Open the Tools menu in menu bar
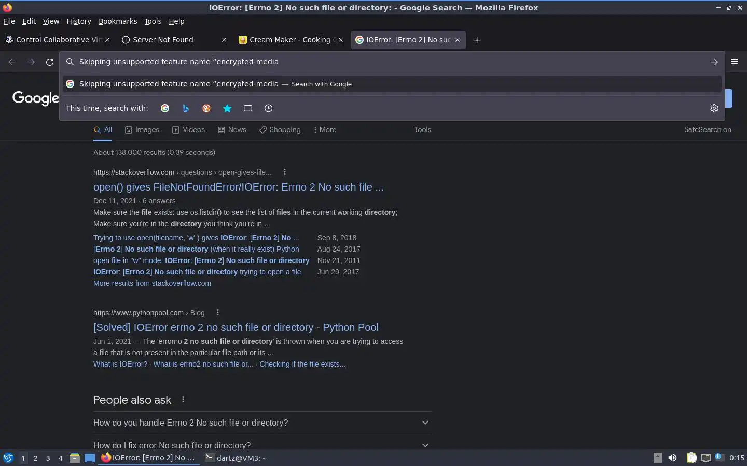Viewport: 747px width, 466px height. pyautogui.click(x=153, y=21)
